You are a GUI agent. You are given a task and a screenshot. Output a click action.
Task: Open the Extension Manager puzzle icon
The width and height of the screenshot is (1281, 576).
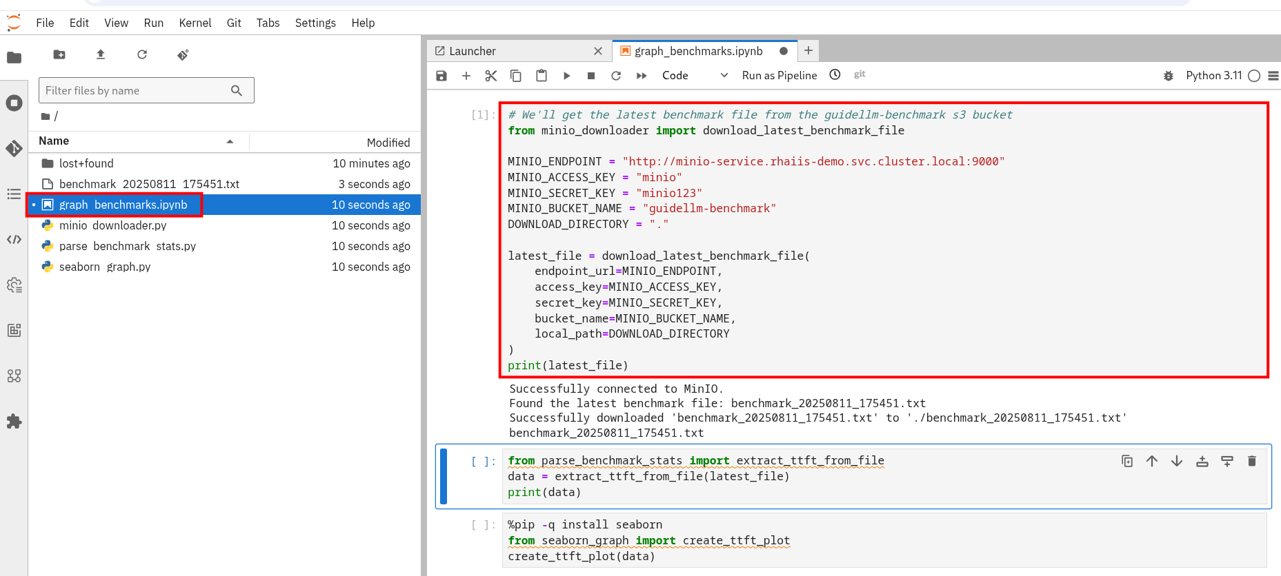pos(14,421)
